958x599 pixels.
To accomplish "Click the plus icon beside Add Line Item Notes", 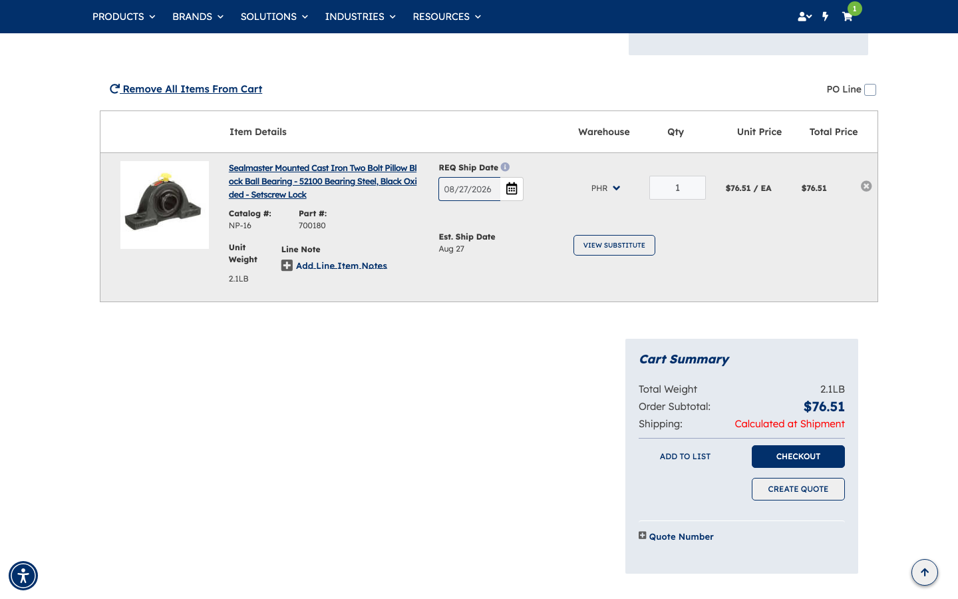I will [x=287, y=266].
